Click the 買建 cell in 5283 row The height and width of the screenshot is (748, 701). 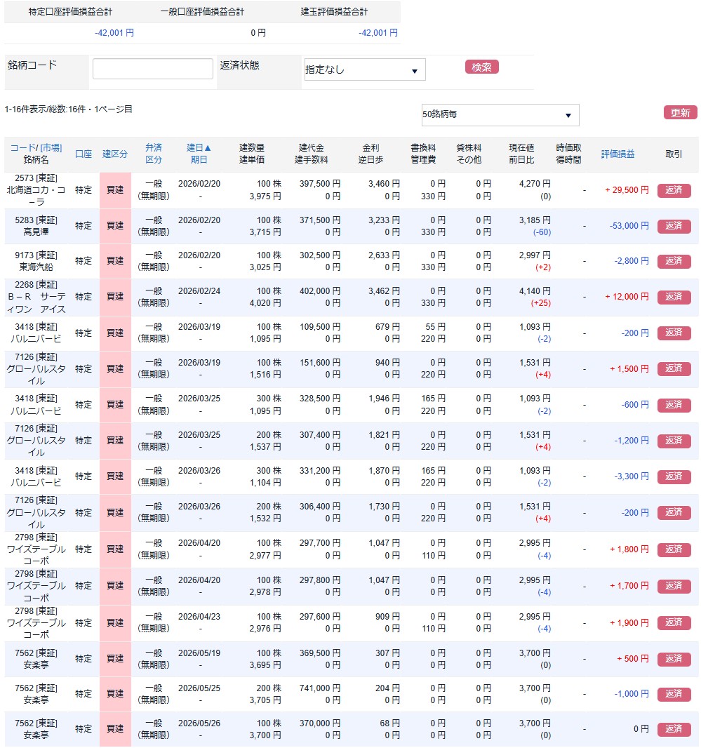(115, 226)
